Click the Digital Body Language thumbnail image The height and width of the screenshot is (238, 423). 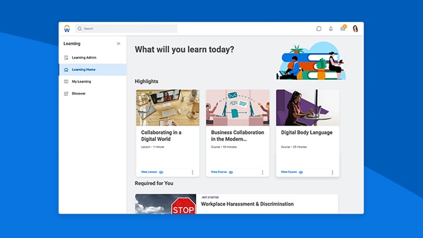[x=308, y=107]
